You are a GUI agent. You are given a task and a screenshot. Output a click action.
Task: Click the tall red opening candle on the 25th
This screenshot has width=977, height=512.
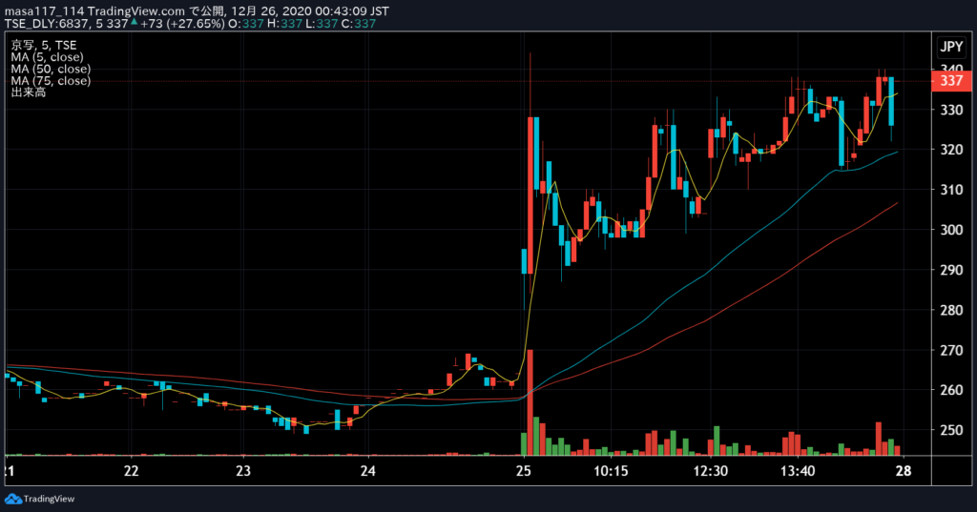coord(530,195)
